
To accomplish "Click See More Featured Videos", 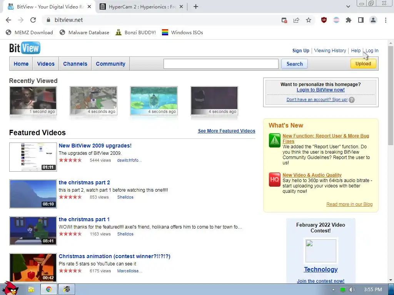I will (226, 131).
